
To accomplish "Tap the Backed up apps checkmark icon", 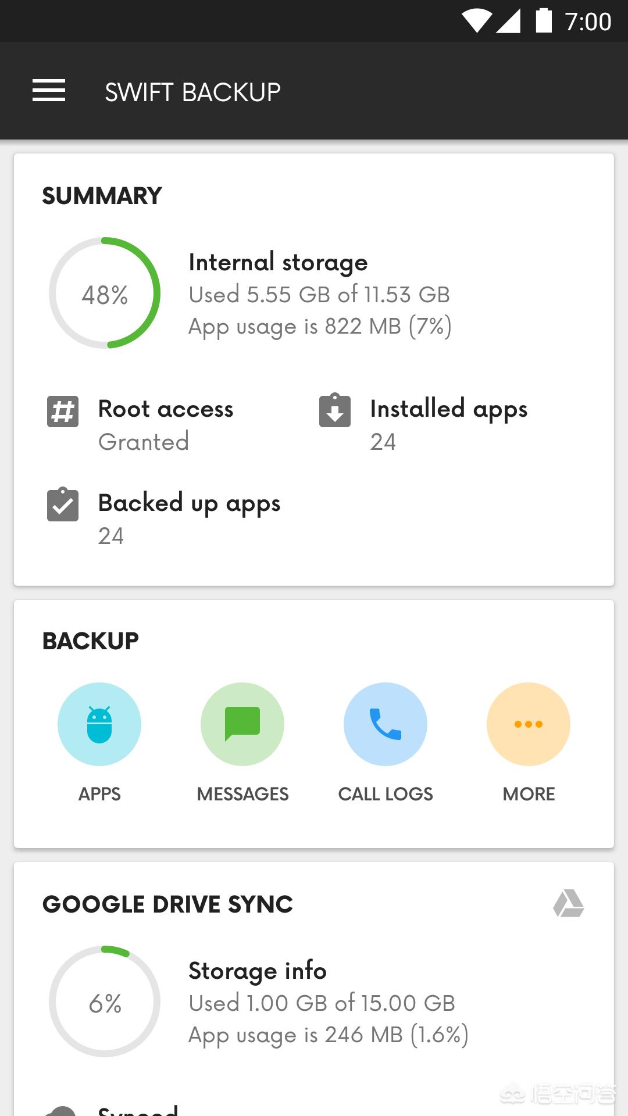I will click(63, 505).
